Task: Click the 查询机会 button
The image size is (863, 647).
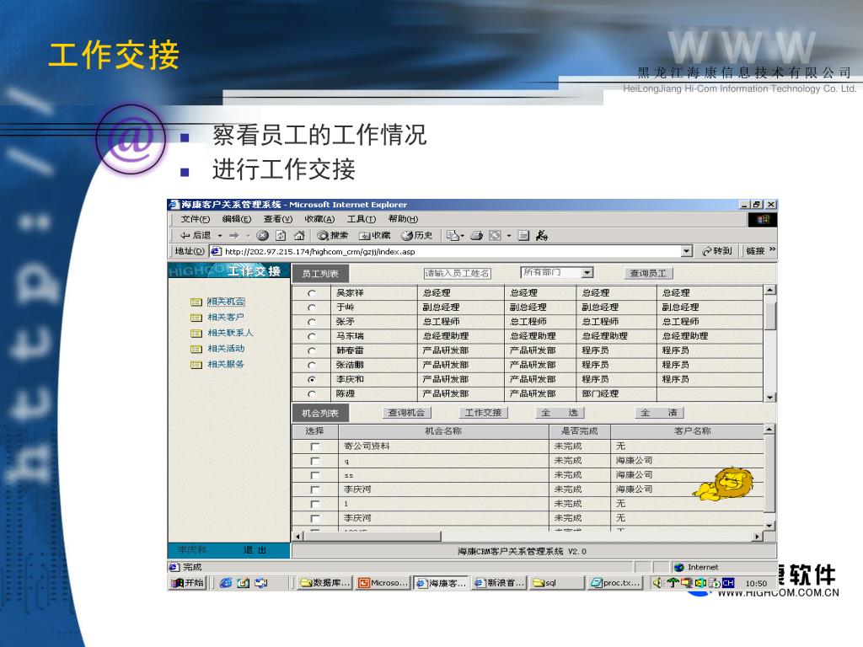Action: tap(407, 413)
